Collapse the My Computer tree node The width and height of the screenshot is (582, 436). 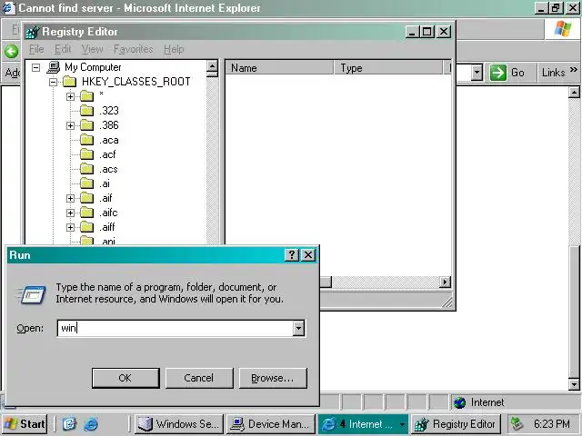click(35, 67)
